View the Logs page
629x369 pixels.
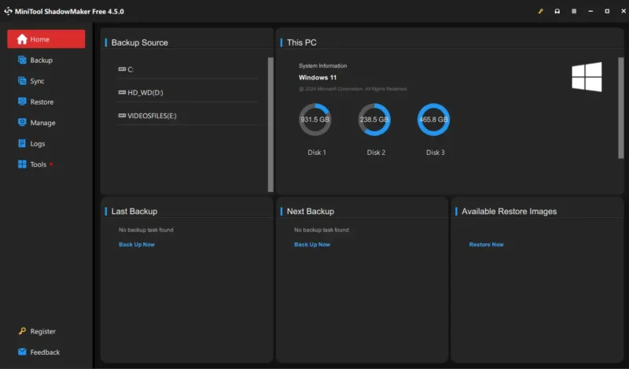pyautogui.click(x=31, y=143)
